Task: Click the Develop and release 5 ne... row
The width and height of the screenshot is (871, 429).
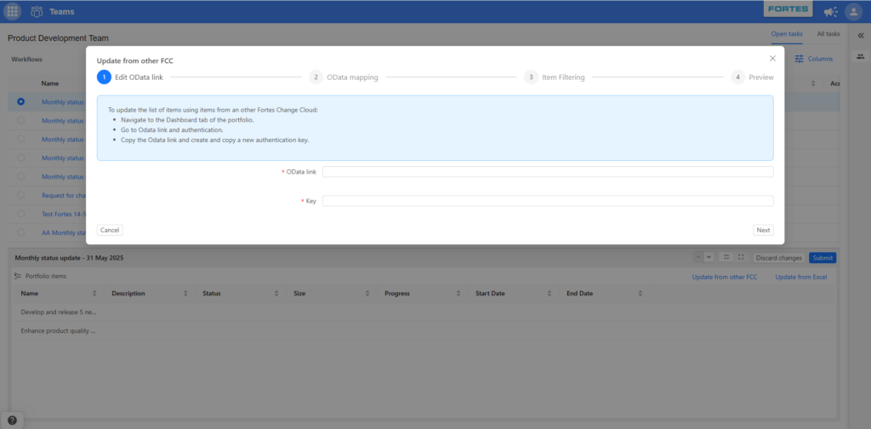Action: click(x=424, y=312)
